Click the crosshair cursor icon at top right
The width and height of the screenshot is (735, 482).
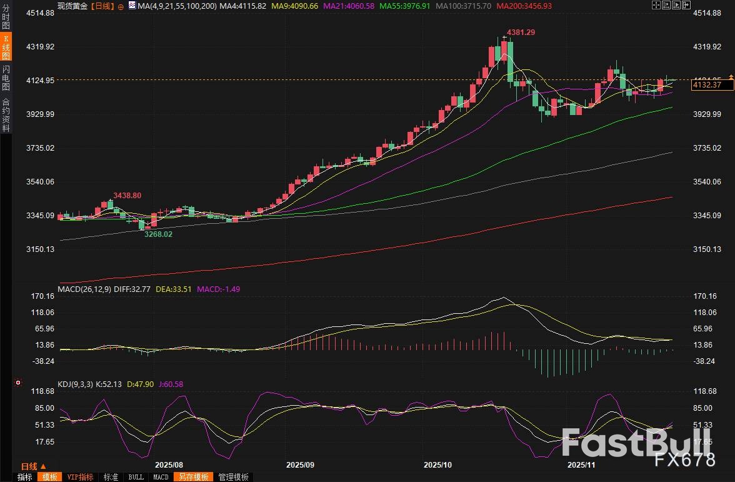tap(655, 5)
